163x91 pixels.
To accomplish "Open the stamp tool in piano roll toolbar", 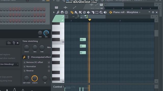I will [66, 12].
